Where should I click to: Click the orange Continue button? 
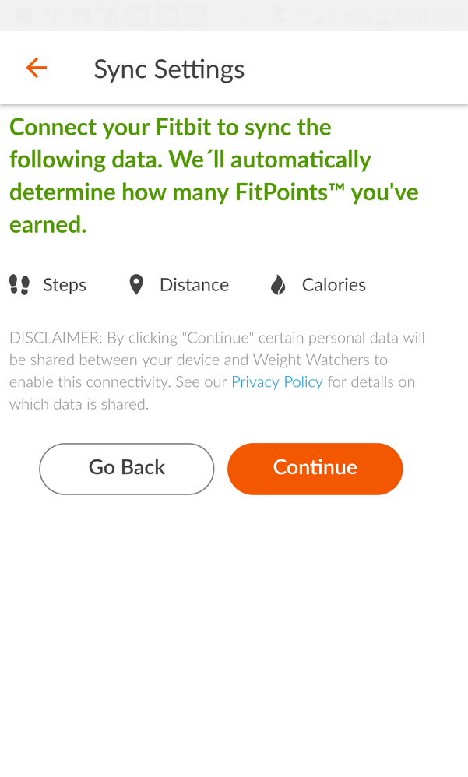coord(315,469)
